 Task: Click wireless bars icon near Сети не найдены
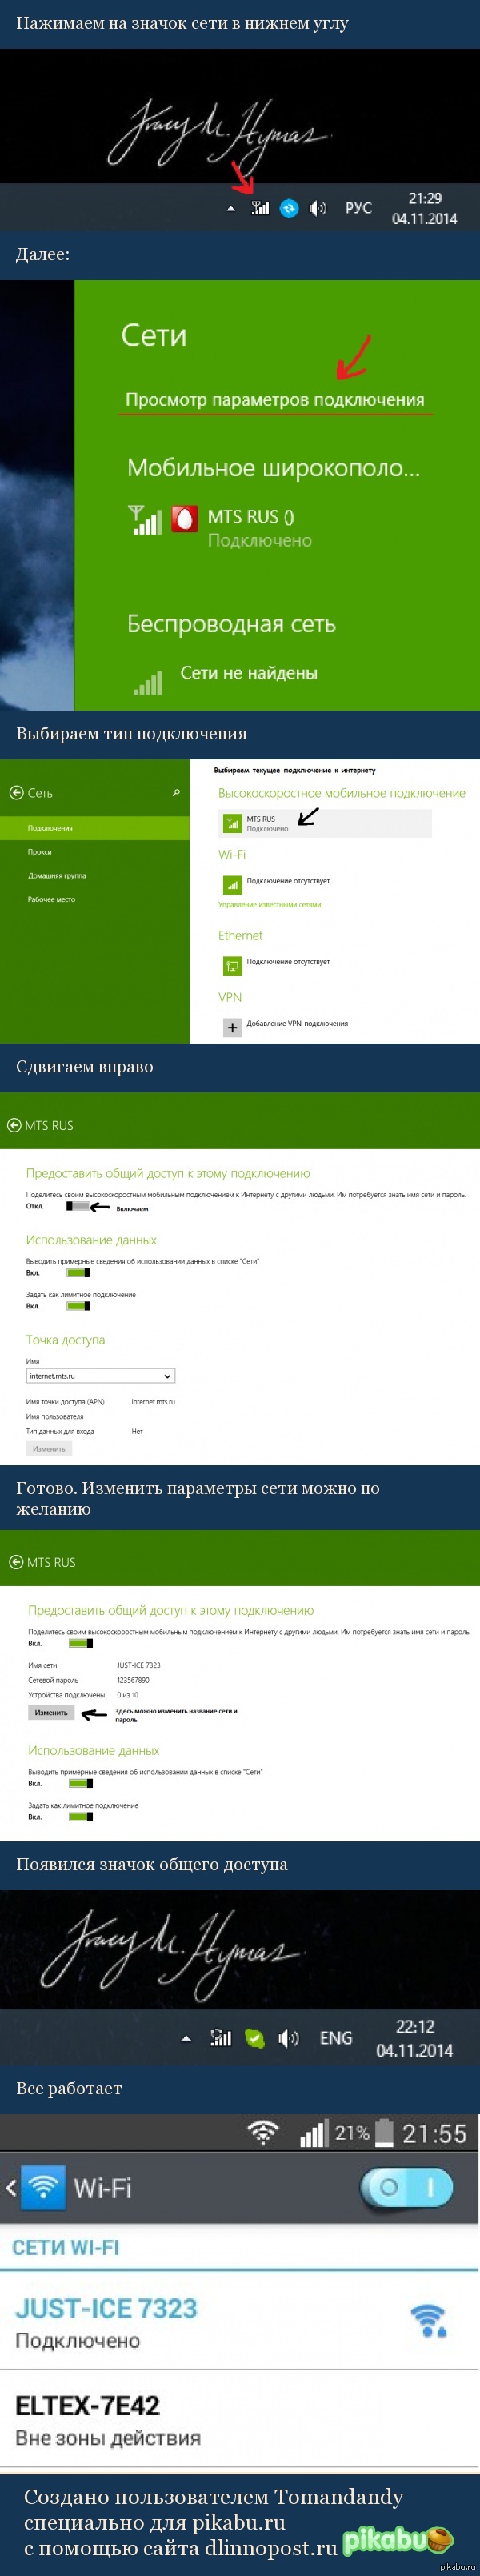point(147,682)
